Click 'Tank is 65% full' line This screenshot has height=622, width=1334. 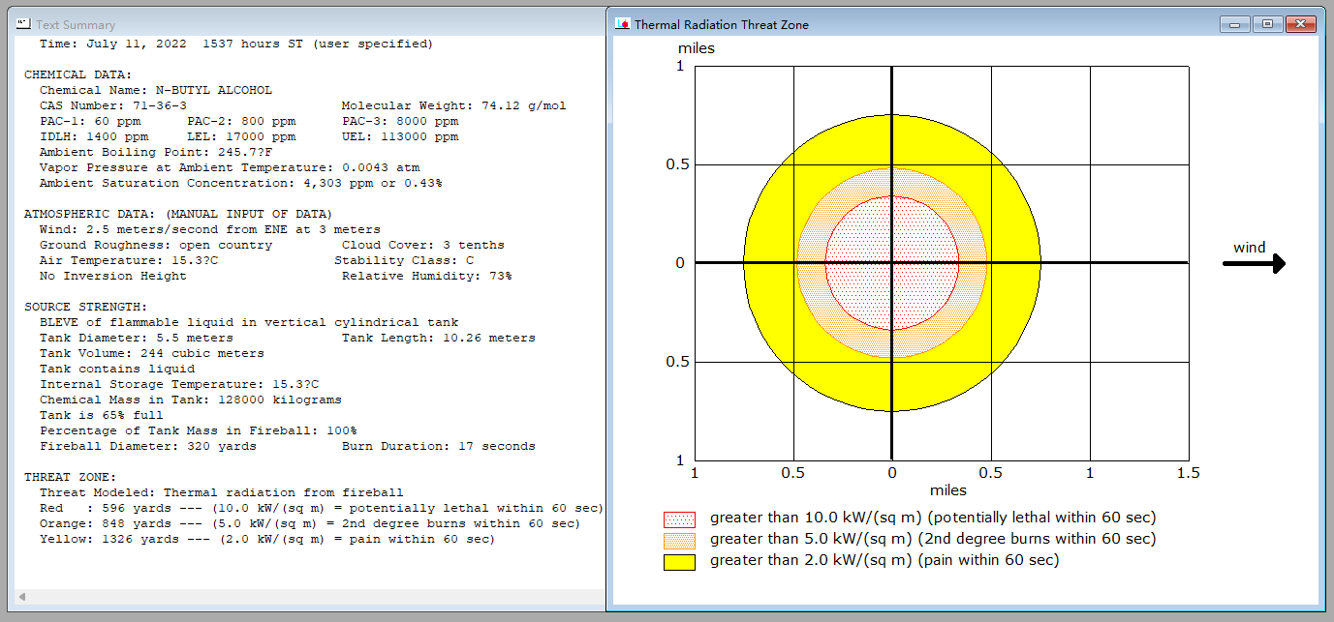click(102, 415)
